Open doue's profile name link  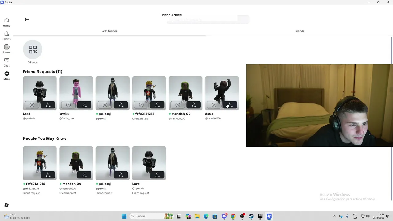click(x=209, y=114)
